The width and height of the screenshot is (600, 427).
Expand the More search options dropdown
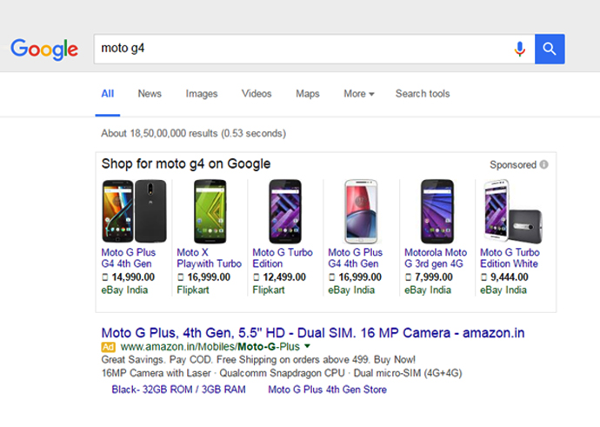click(x=358, y=94)
